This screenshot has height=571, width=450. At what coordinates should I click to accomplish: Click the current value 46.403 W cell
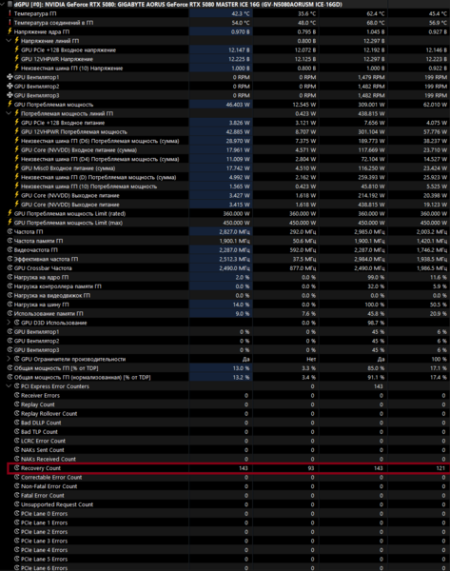pyautogui.click(x=221, y=105)
